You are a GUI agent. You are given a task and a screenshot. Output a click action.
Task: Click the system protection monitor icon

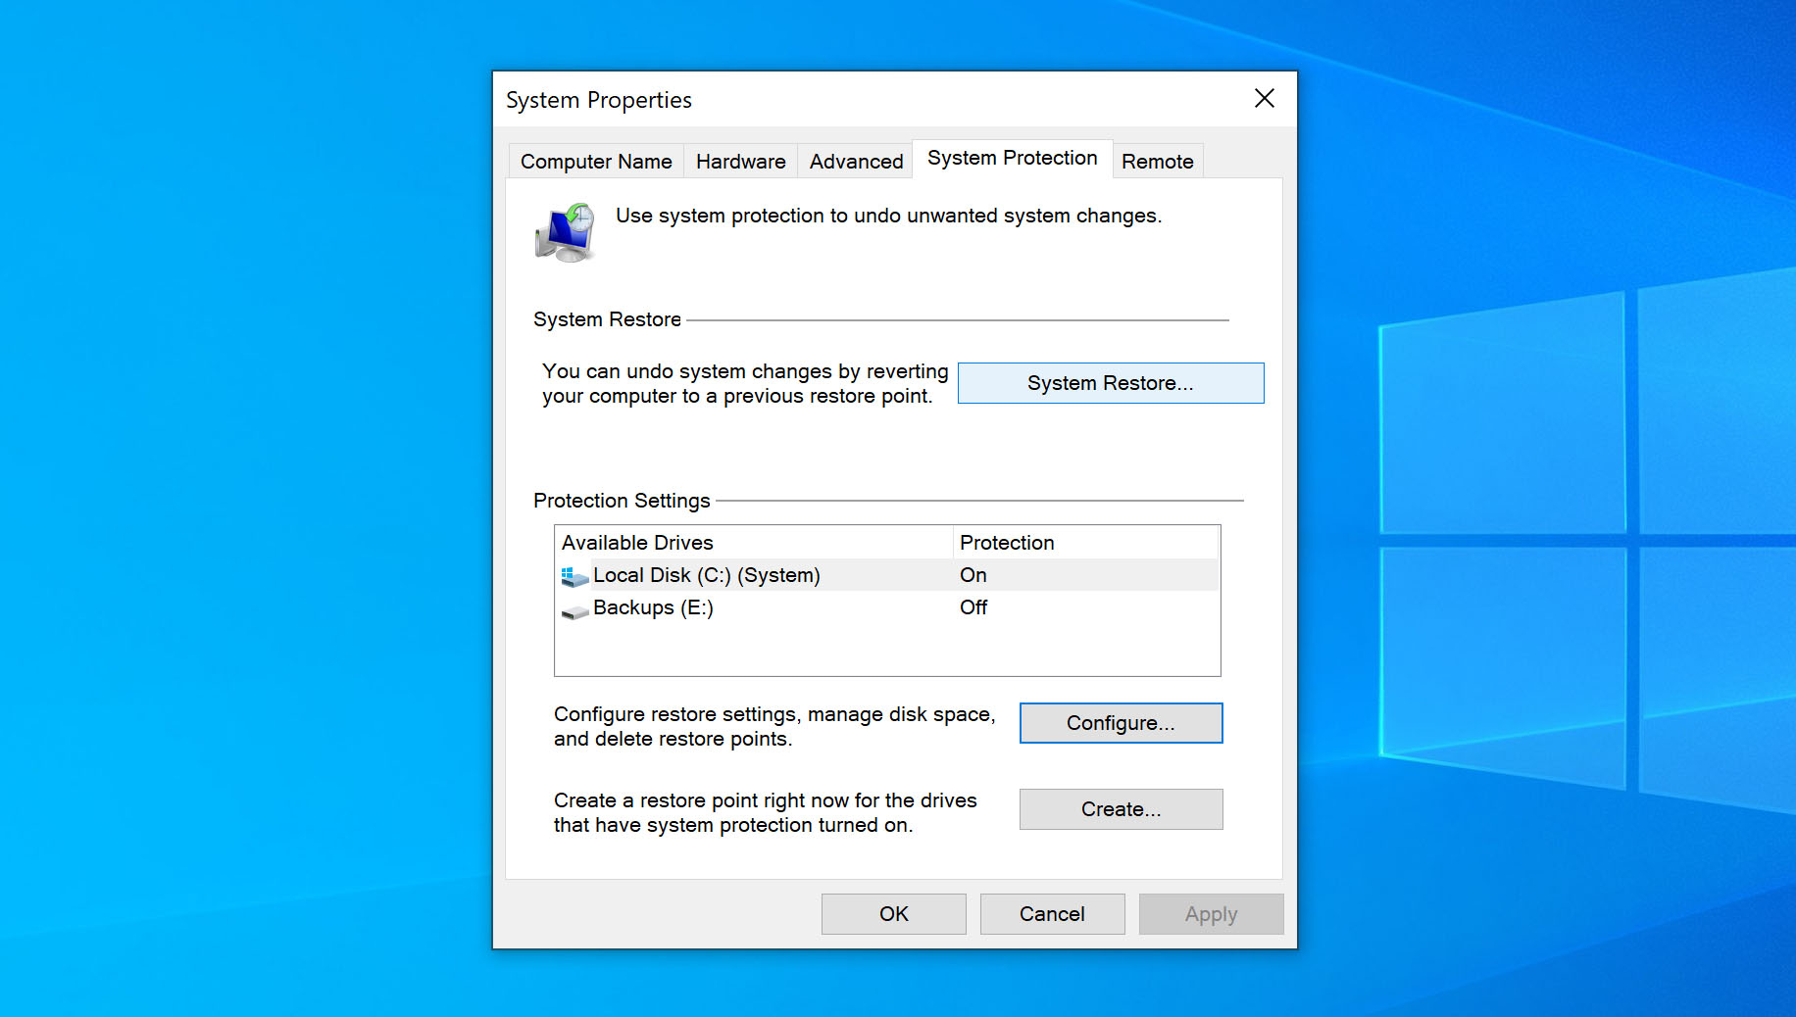pos(566,232)
